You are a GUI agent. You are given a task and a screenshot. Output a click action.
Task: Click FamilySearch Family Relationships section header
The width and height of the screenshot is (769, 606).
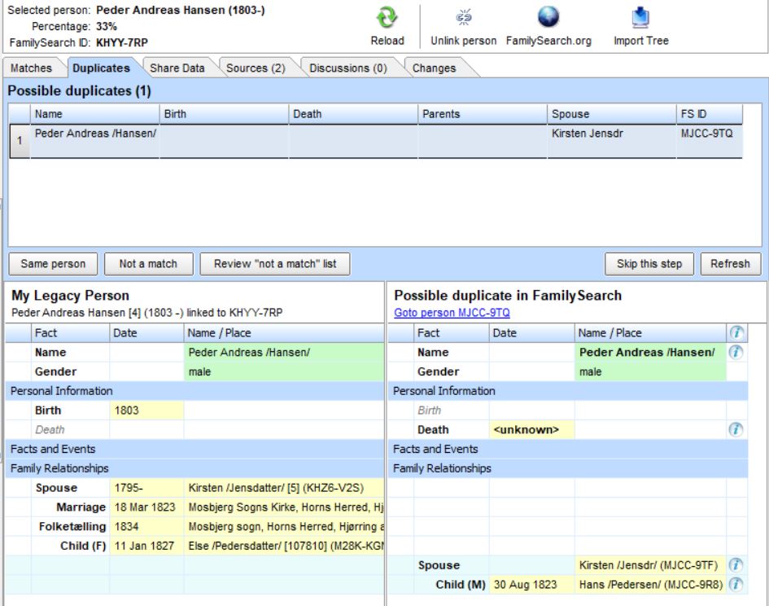(568, 468)
